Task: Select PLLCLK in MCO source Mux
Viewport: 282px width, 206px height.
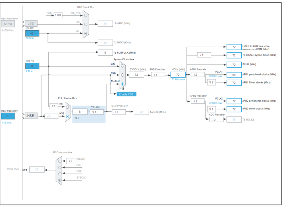Action: 60,161
